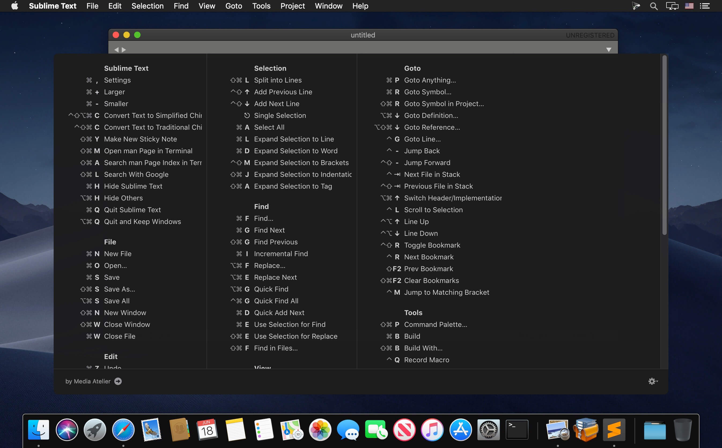The width and height of the screenshot is (722, 448).
Task: Click the previous tab left arrow in Sublime window
Action: click(x=116, y=50)
